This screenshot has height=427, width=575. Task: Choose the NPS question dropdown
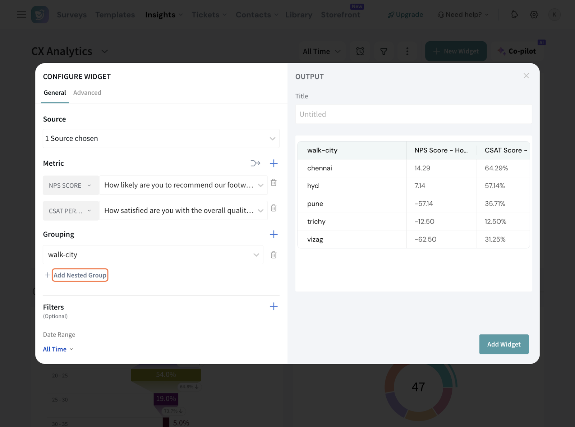click(183, 185)
